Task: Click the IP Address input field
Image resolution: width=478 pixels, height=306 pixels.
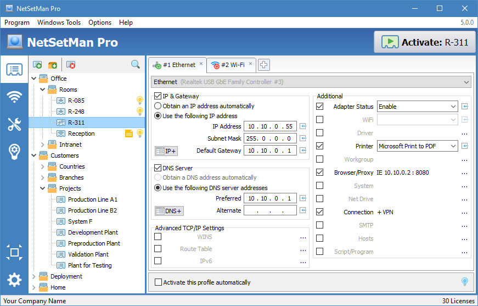Action: coord(270,126)
